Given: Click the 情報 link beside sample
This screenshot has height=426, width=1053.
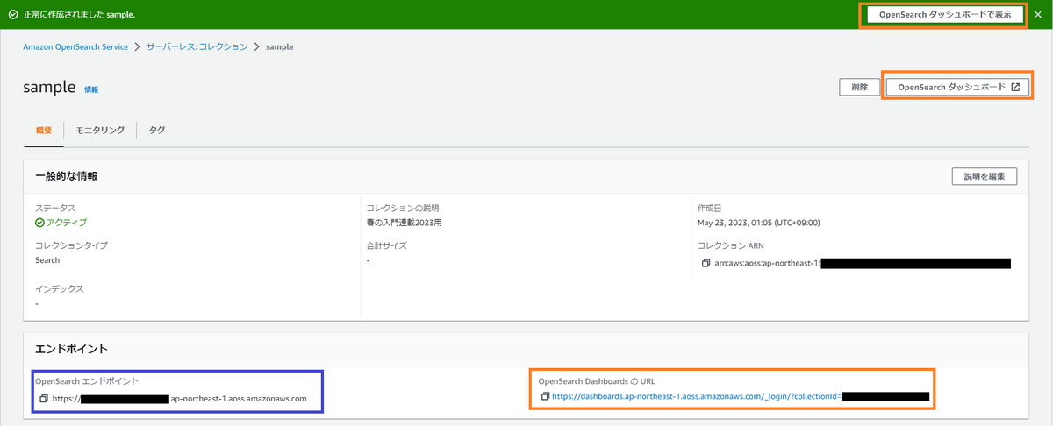Looking at the screenshot, I should click(91, 89).
